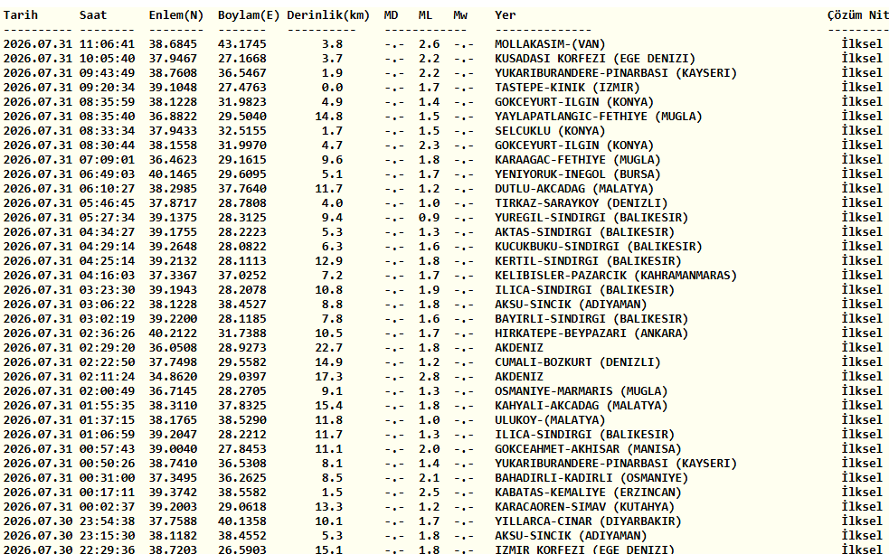
Task: Click the TASTEPE-KINIK (IZMIR) location text
Action: 567,88
